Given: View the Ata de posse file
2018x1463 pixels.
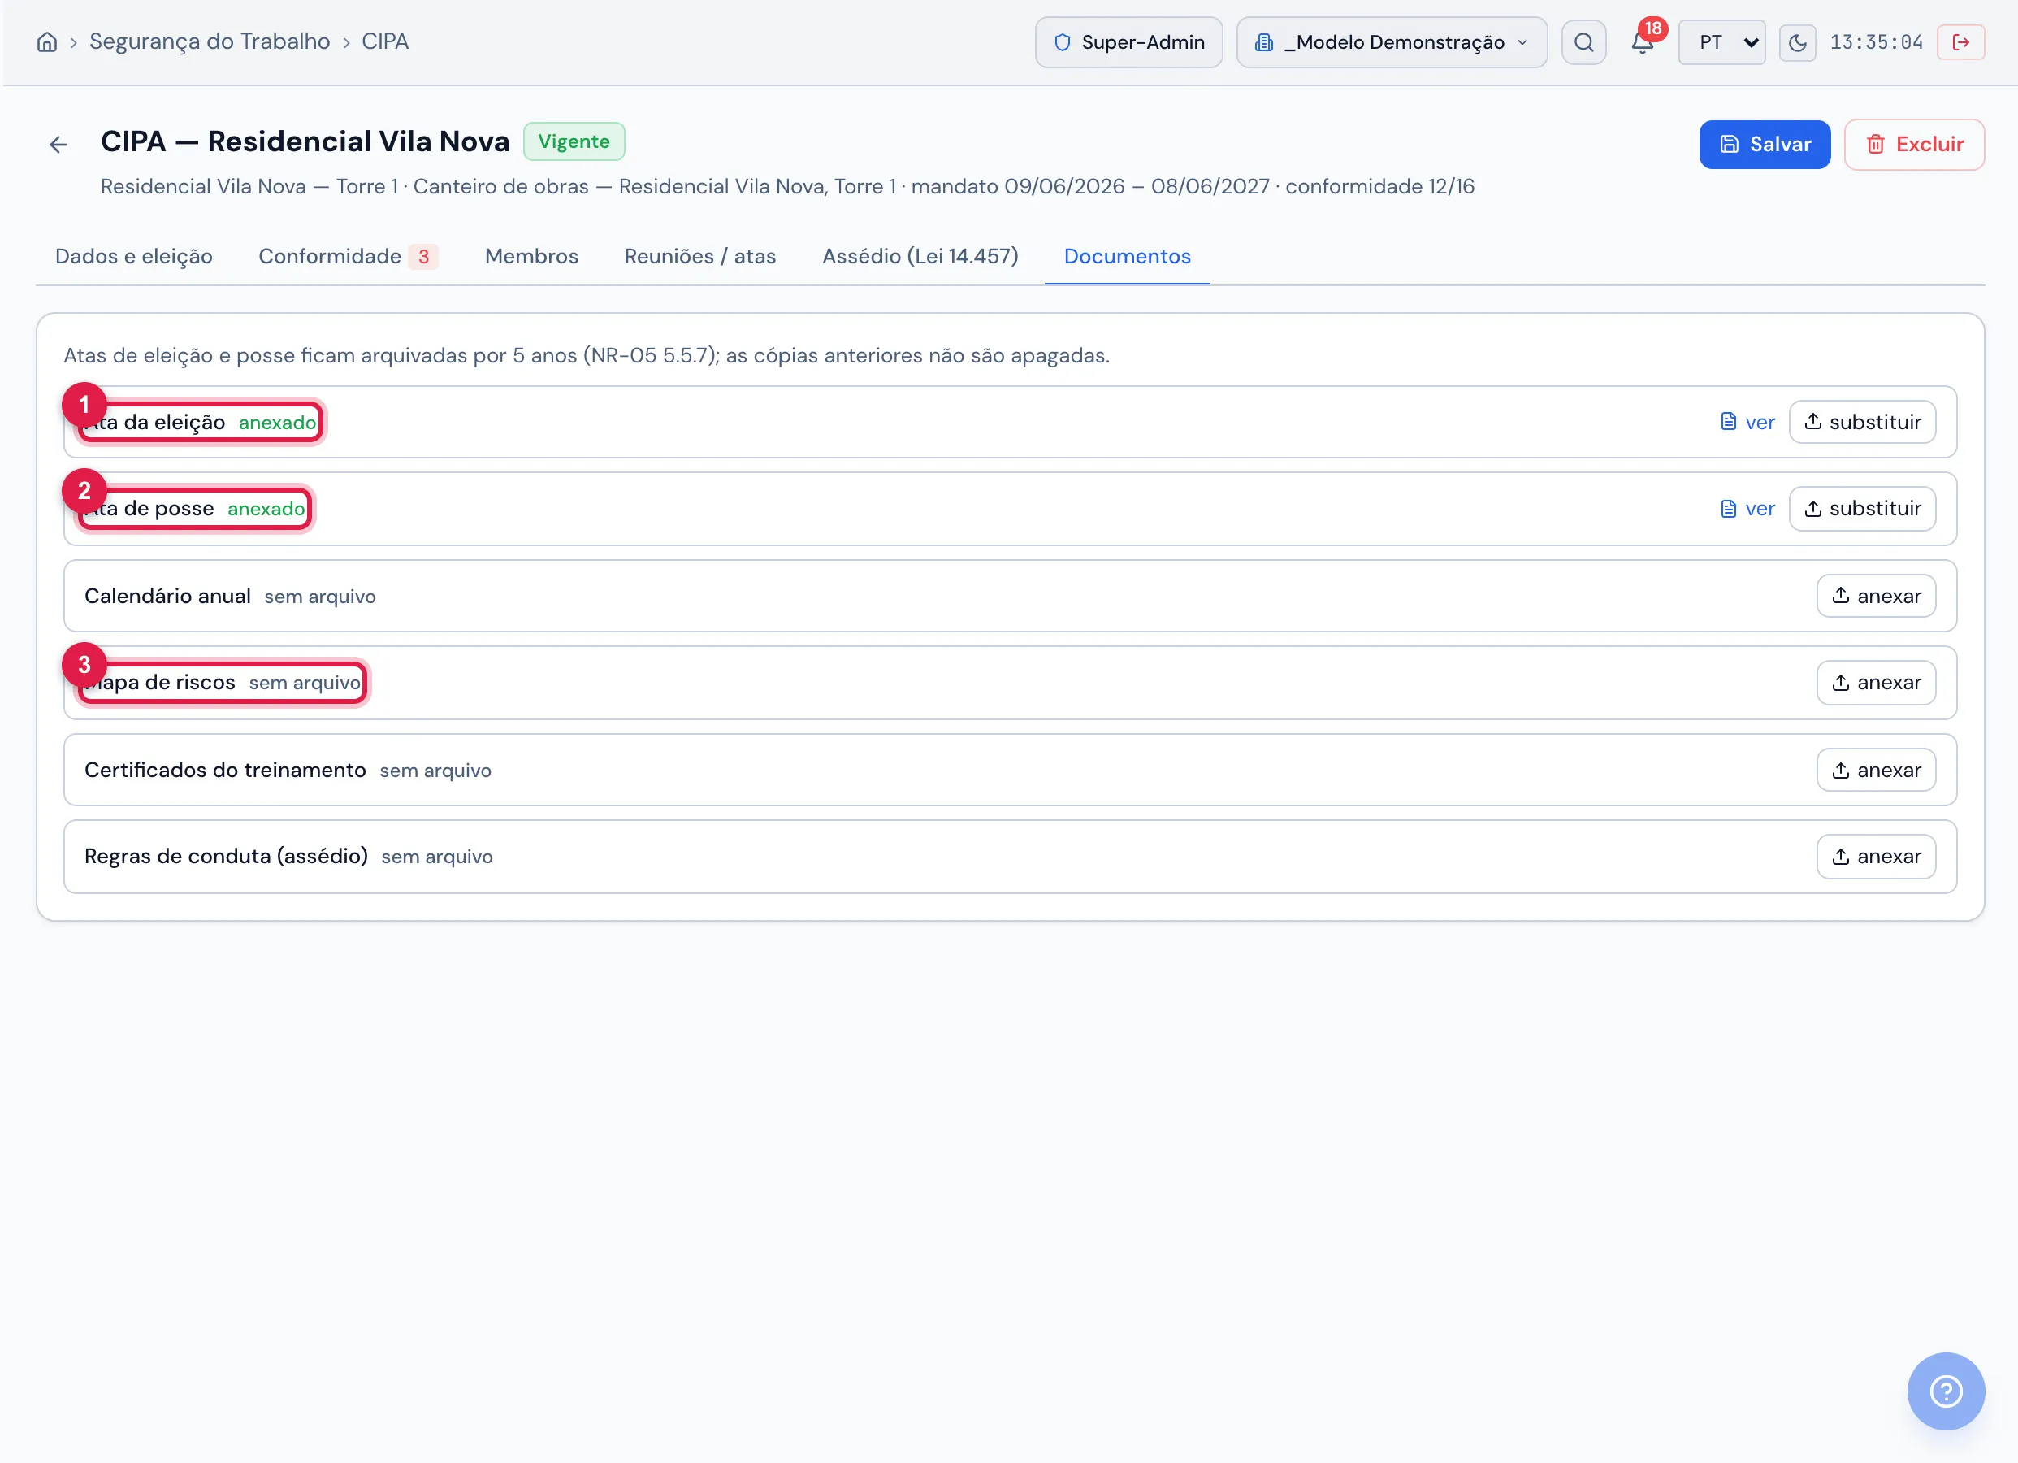Looking at the screenshot, I should pos(1747,509).
